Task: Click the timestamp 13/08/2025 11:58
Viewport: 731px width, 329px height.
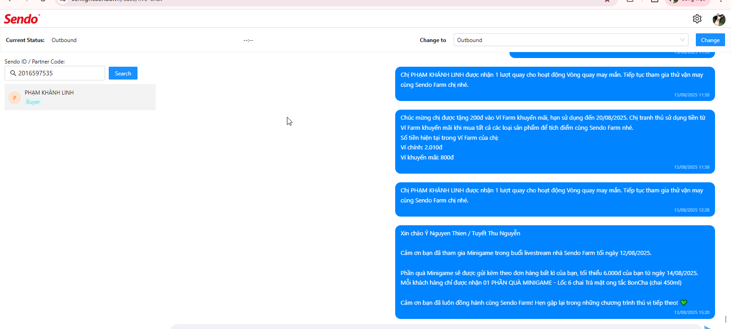Action: pyautogui.click(x=692, y=167)
